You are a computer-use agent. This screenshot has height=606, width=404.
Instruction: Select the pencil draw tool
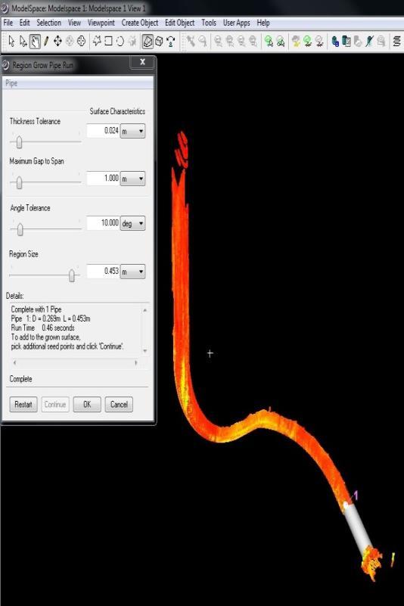(x=46, y=41)
